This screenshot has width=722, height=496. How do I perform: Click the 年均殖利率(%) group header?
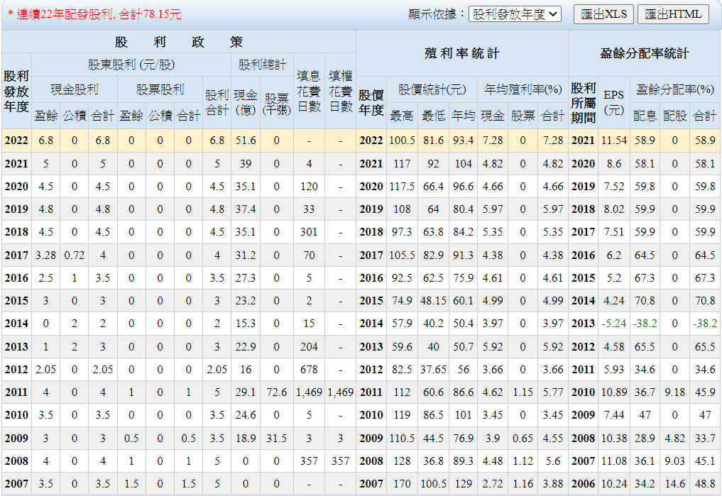point(523,89)
